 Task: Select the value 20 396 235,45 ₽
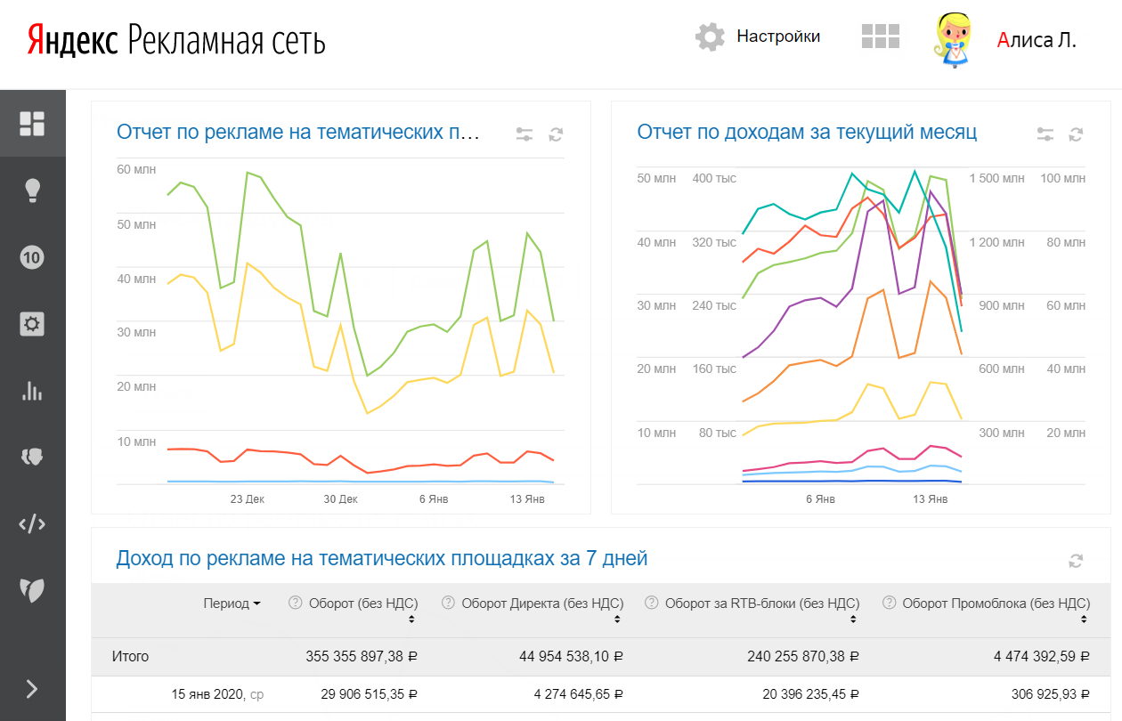(809, 693)
